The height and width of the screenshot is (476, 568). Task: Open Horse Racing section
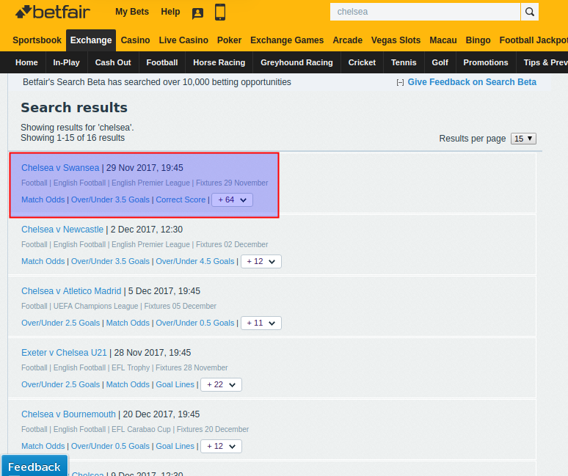point(219,62)
